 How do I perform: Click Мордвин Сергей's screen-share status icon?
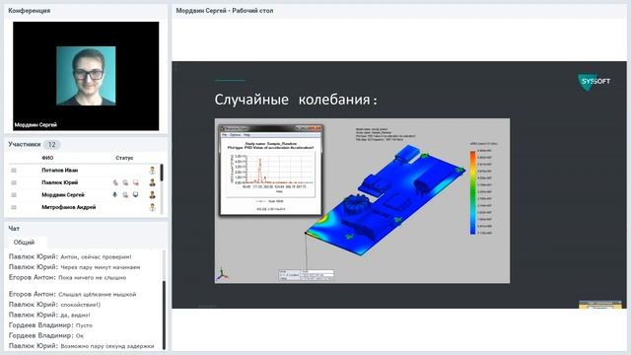[x=136, y=195]
